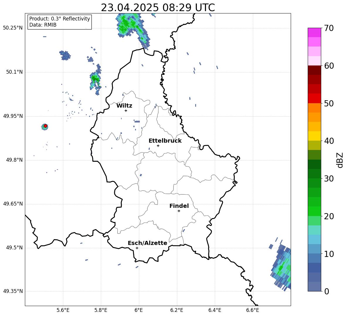The image size is (347, 316).
Task: Click the 6°E longitude label
Action: [x=139, y=310]
